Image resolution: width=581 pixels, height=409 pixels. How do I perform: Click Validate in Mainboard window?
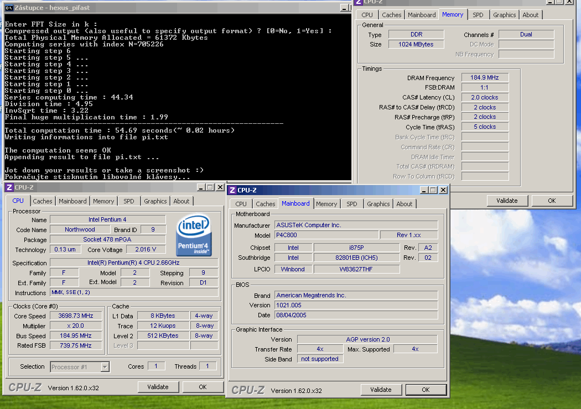coord(381,390)
